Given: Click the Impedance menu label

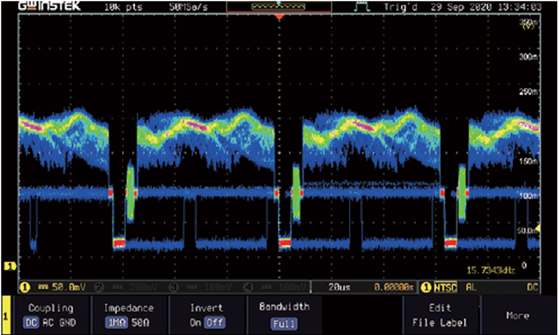Looking at the screenshot, I should click(129, 308).
